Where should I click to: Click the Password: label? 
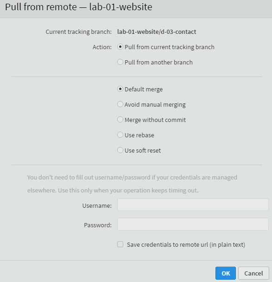98,225
